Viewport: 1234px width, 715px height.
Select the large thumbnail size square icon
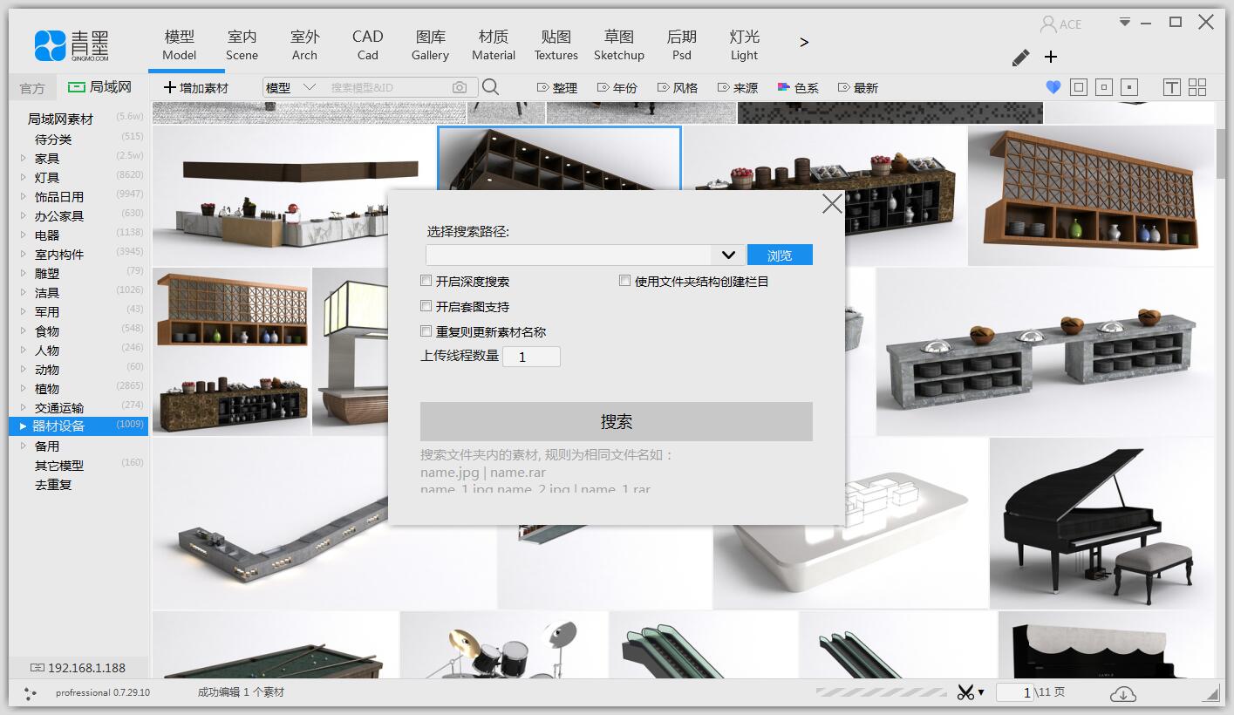click(x=1079, y=87)
